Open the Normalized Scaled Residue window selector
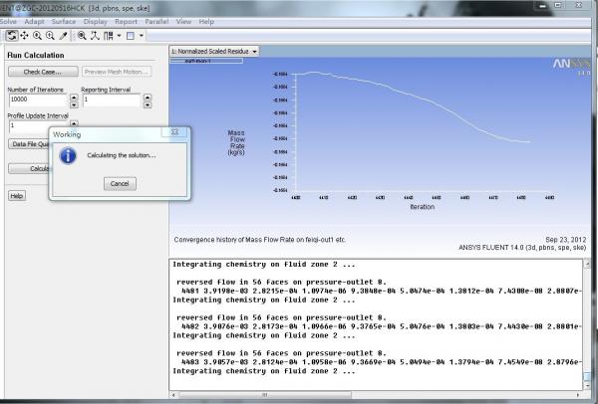Image resolution: width=598 pixels, height=404 pixels. [214, 51]
